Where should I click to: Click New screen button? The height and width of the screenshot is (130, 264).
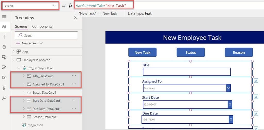pos(27,43)
